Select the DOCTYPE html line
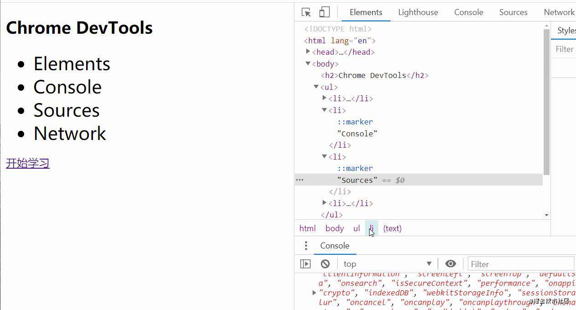This screenshot has height=310, width=576. click(338, 29)
